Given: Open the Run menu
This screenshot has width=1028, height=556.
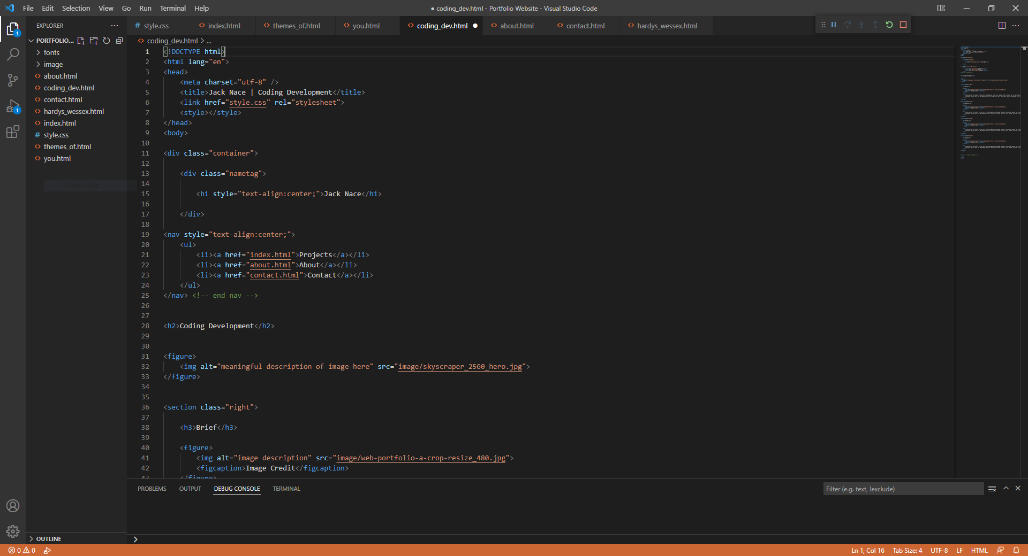Looking at the screenshot, I should coord(145,8).
